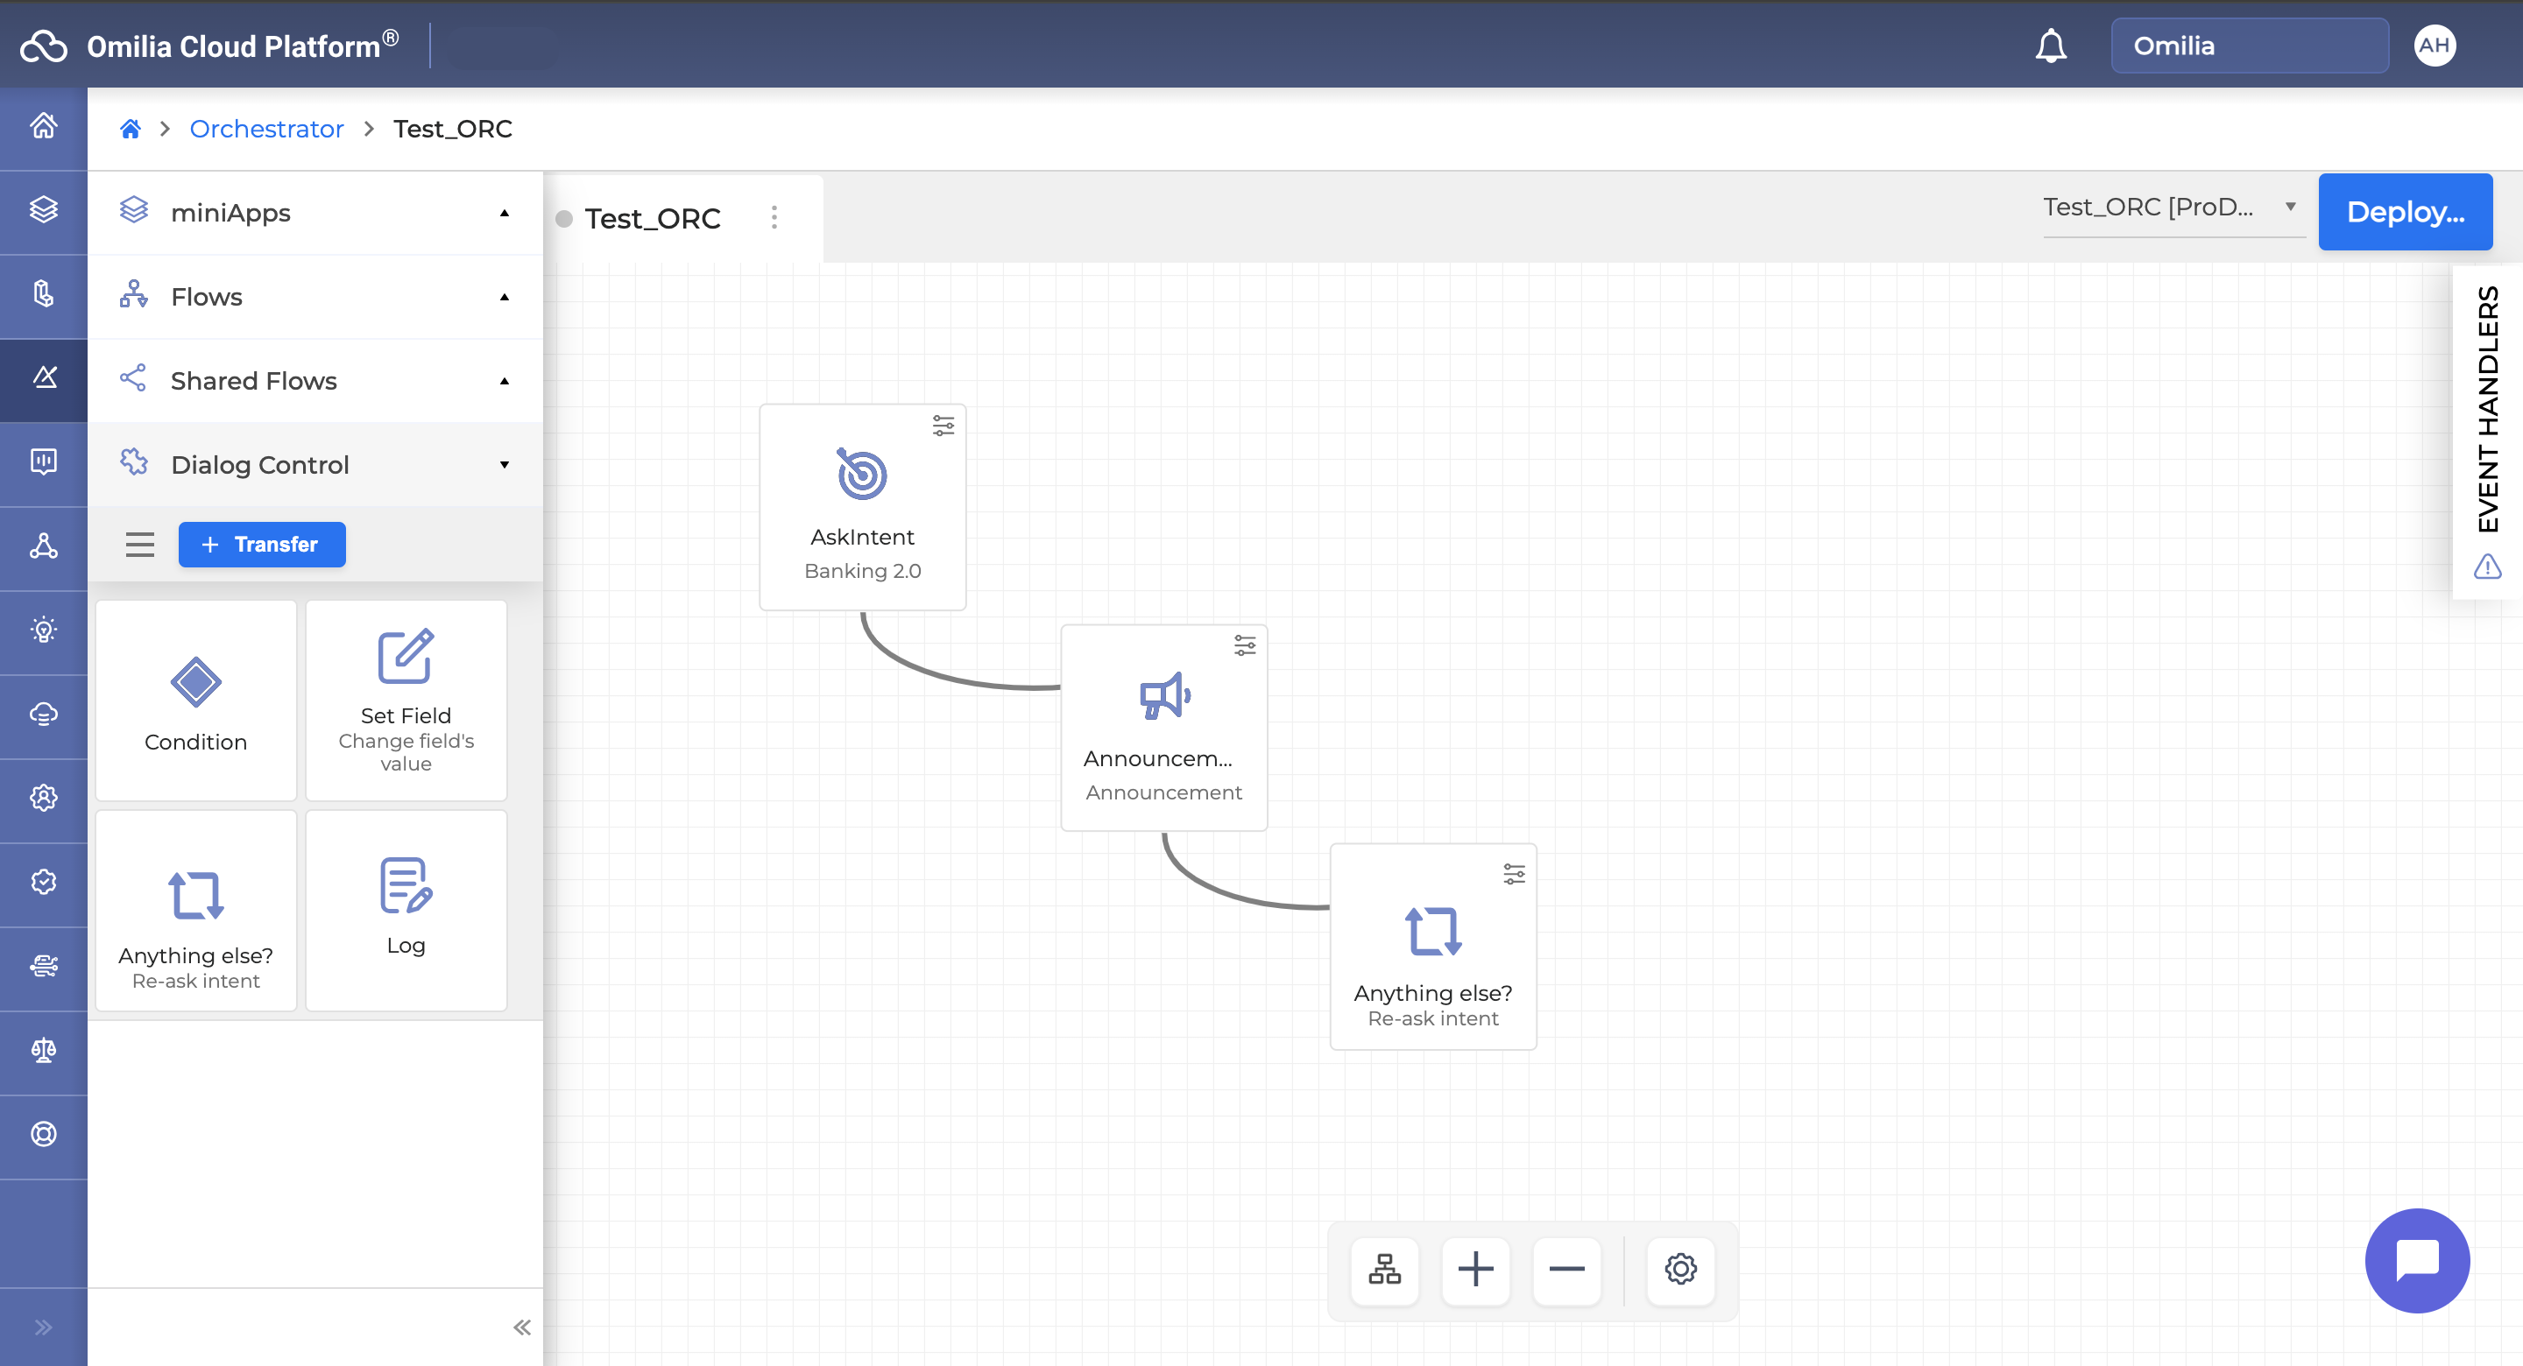
Task: Open canvas settings gear icon
Action: point(1679,1269)
